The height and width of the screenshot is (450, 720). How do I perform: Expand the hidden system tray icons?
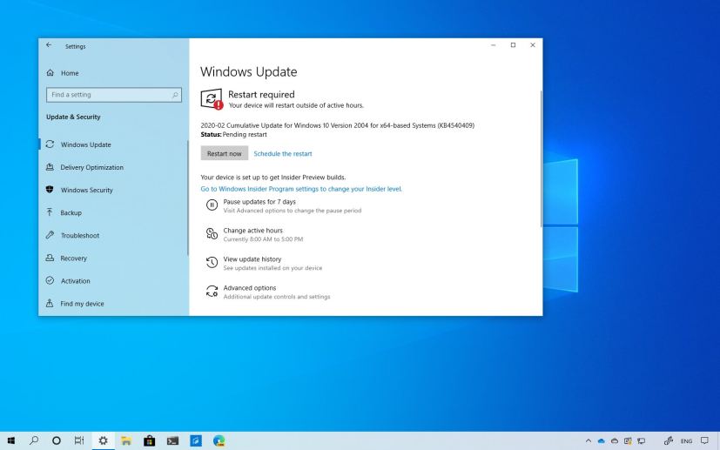pos(589,440)
